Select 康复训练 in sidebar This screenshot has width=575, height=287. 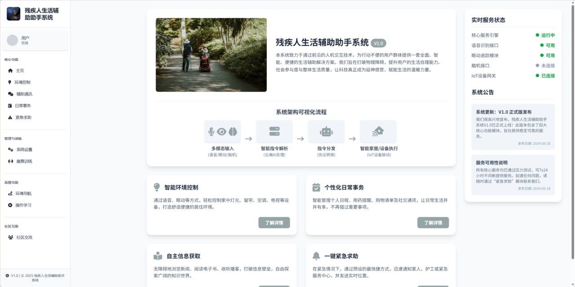coord(35,161)
